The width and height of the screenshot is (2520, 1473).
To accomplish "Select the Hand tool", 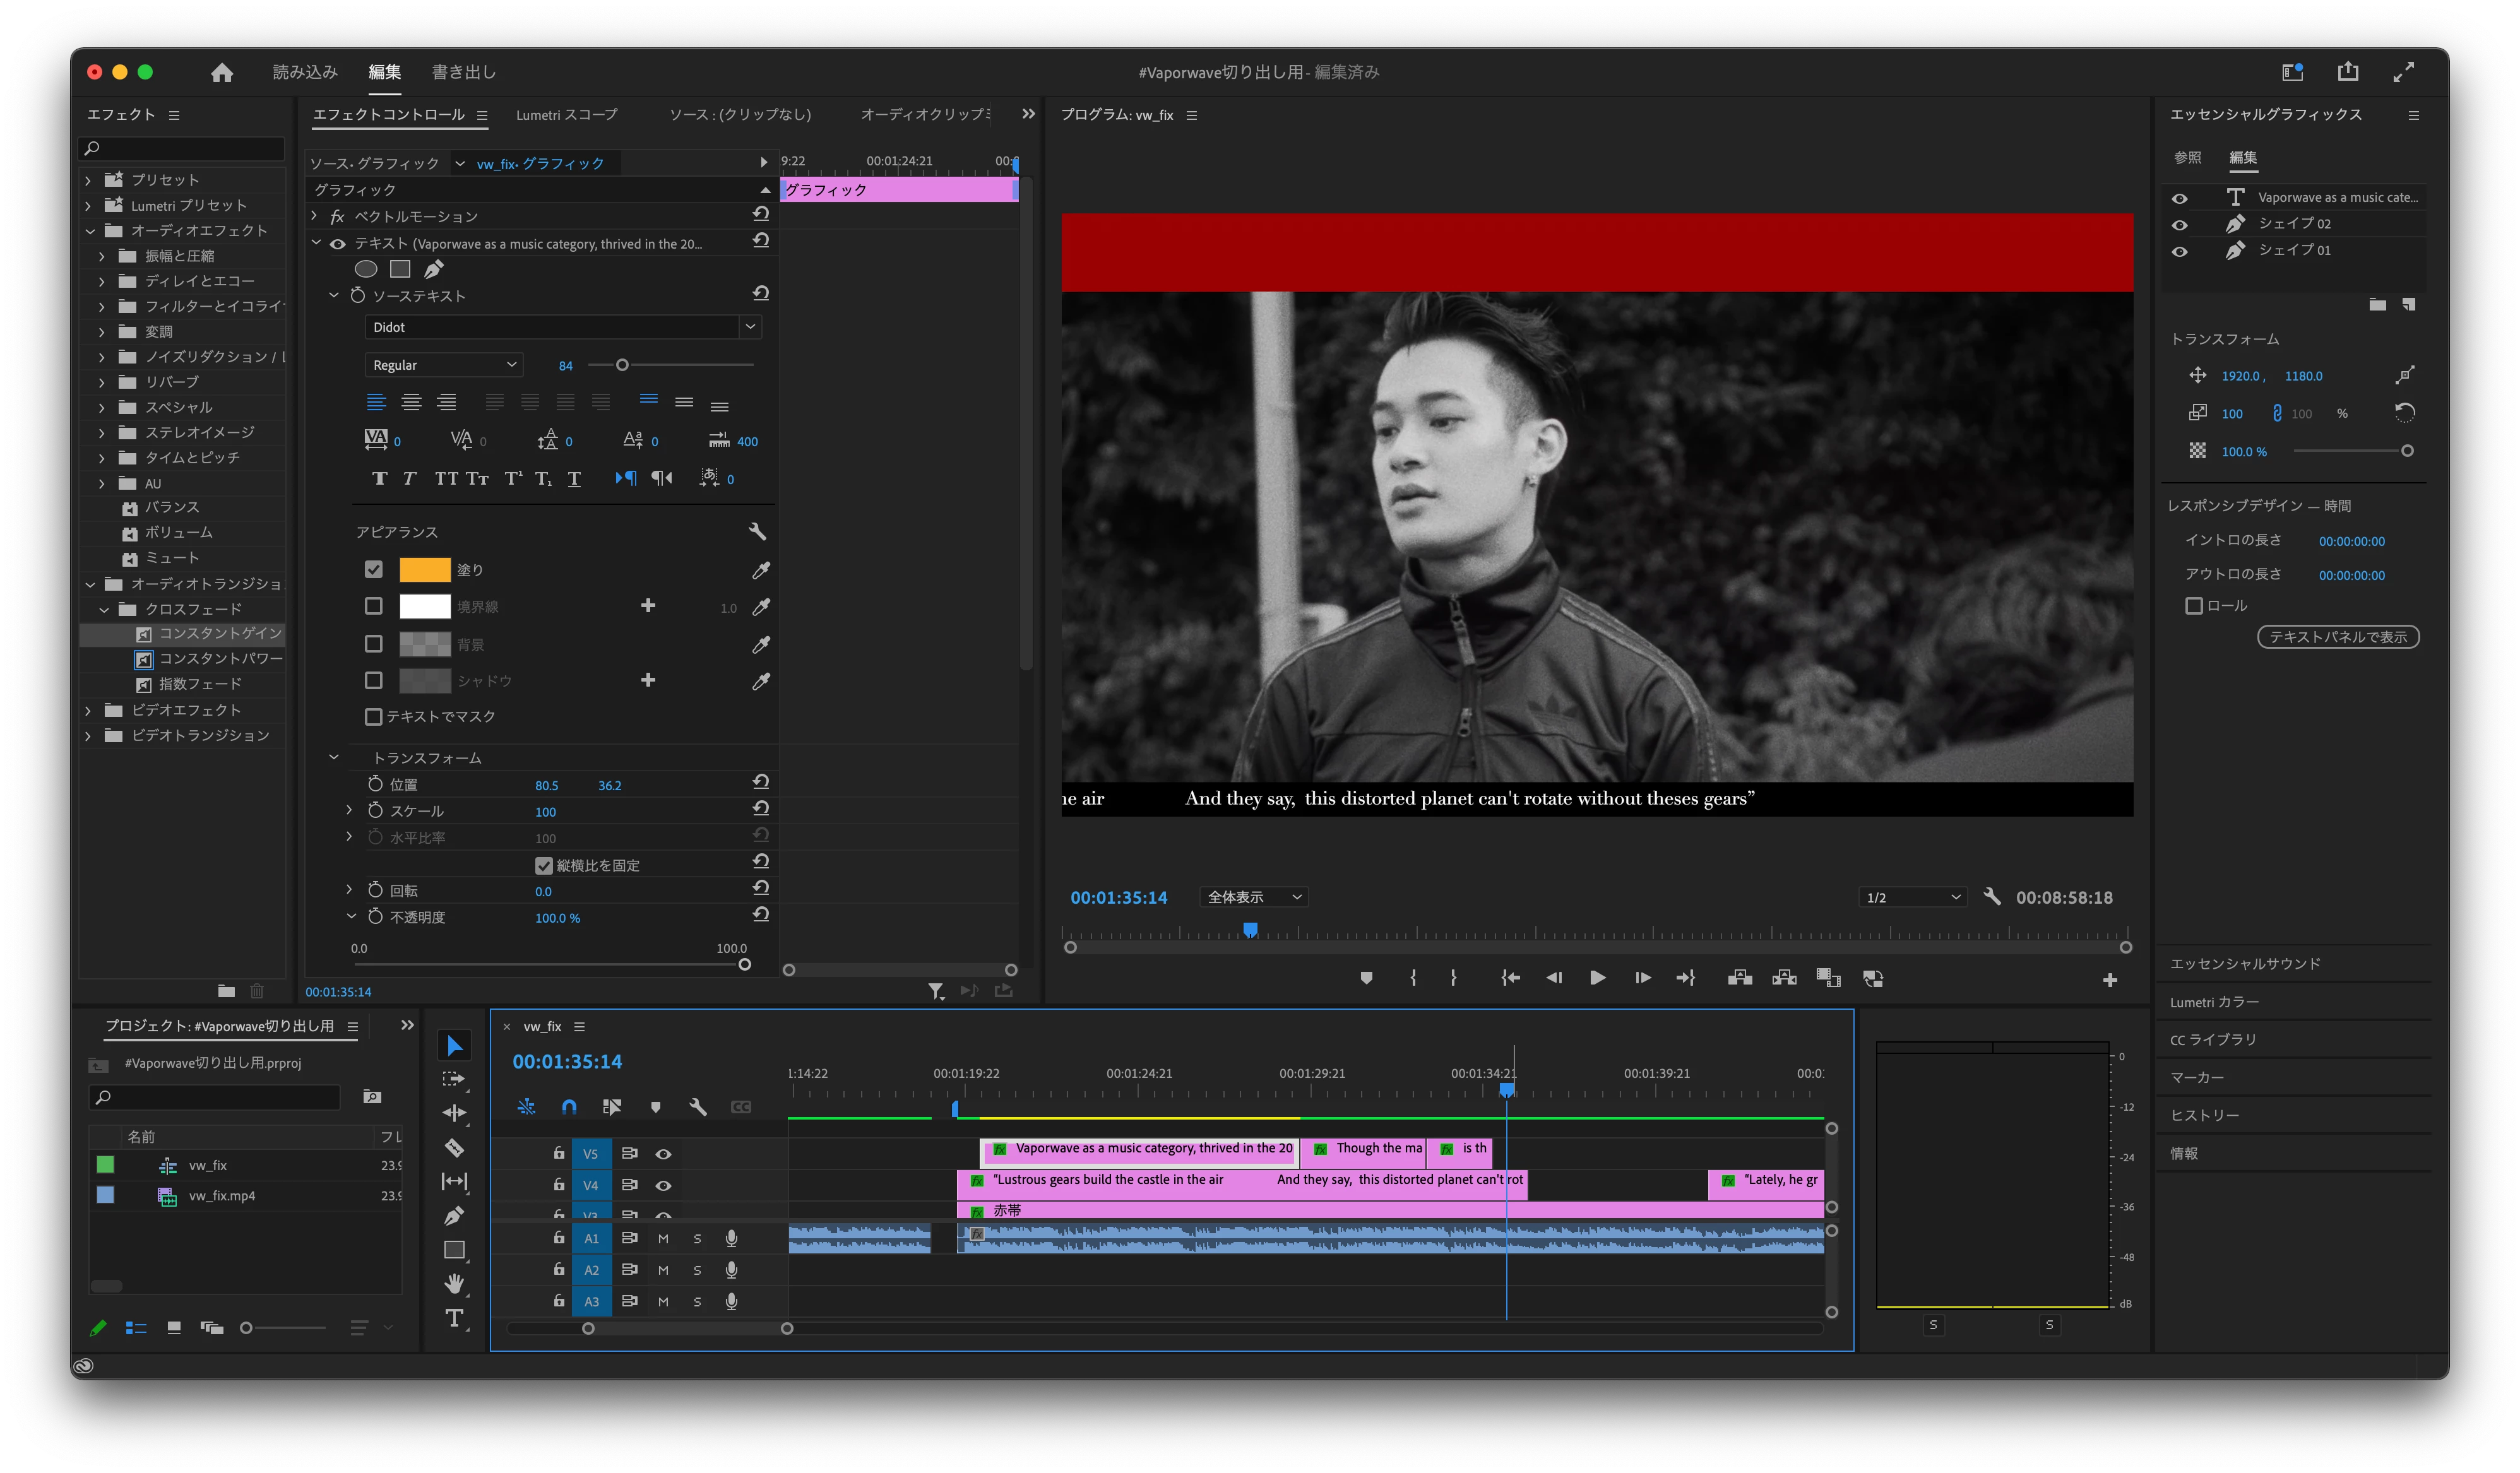I will [454, 1283].
